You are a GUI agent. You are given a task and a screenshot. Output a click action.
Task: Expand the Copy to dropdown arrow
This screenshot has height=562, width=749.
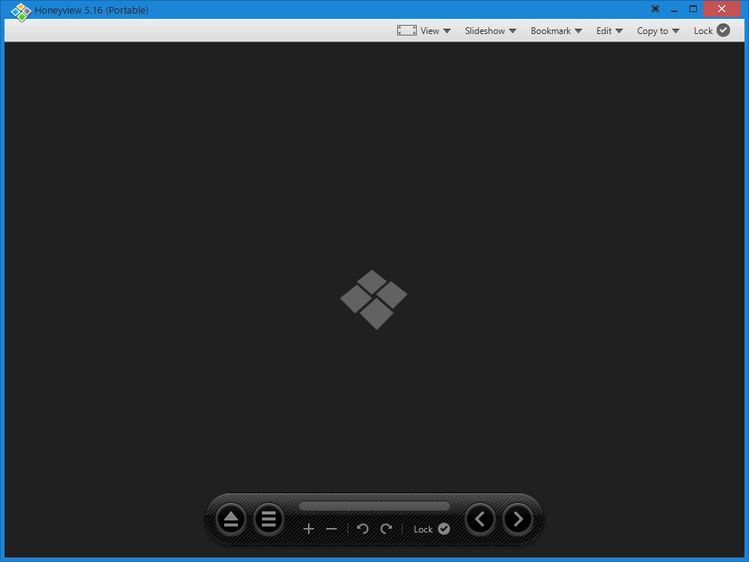(676, 31)
